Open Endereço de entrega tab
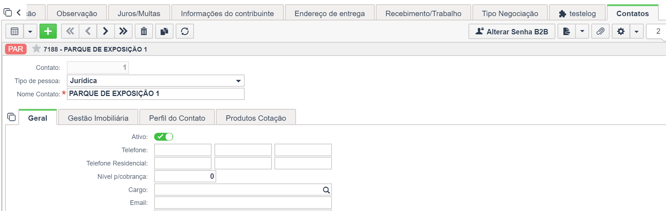This screenshot has width=666, height=211. pos(330,14)
